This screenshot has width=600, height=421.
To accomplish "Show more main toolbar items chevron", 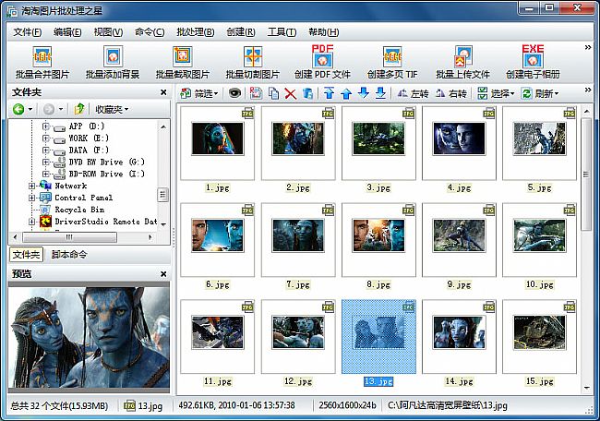I will tap(588, 47).
